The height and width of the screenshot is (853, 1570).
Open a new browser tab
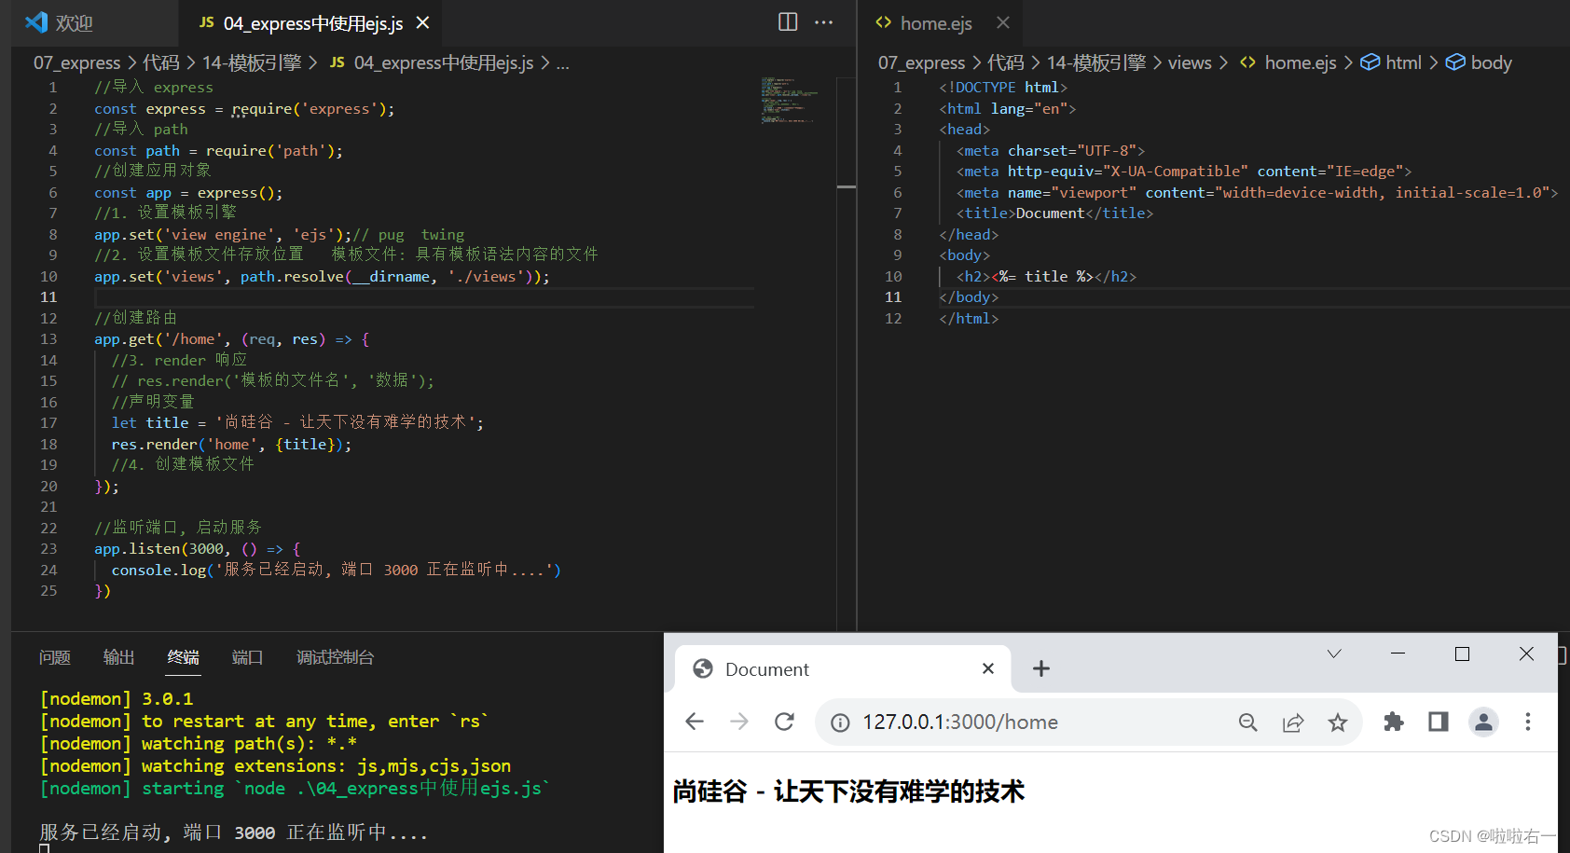pyautogui.click(x=1041, y=668)
